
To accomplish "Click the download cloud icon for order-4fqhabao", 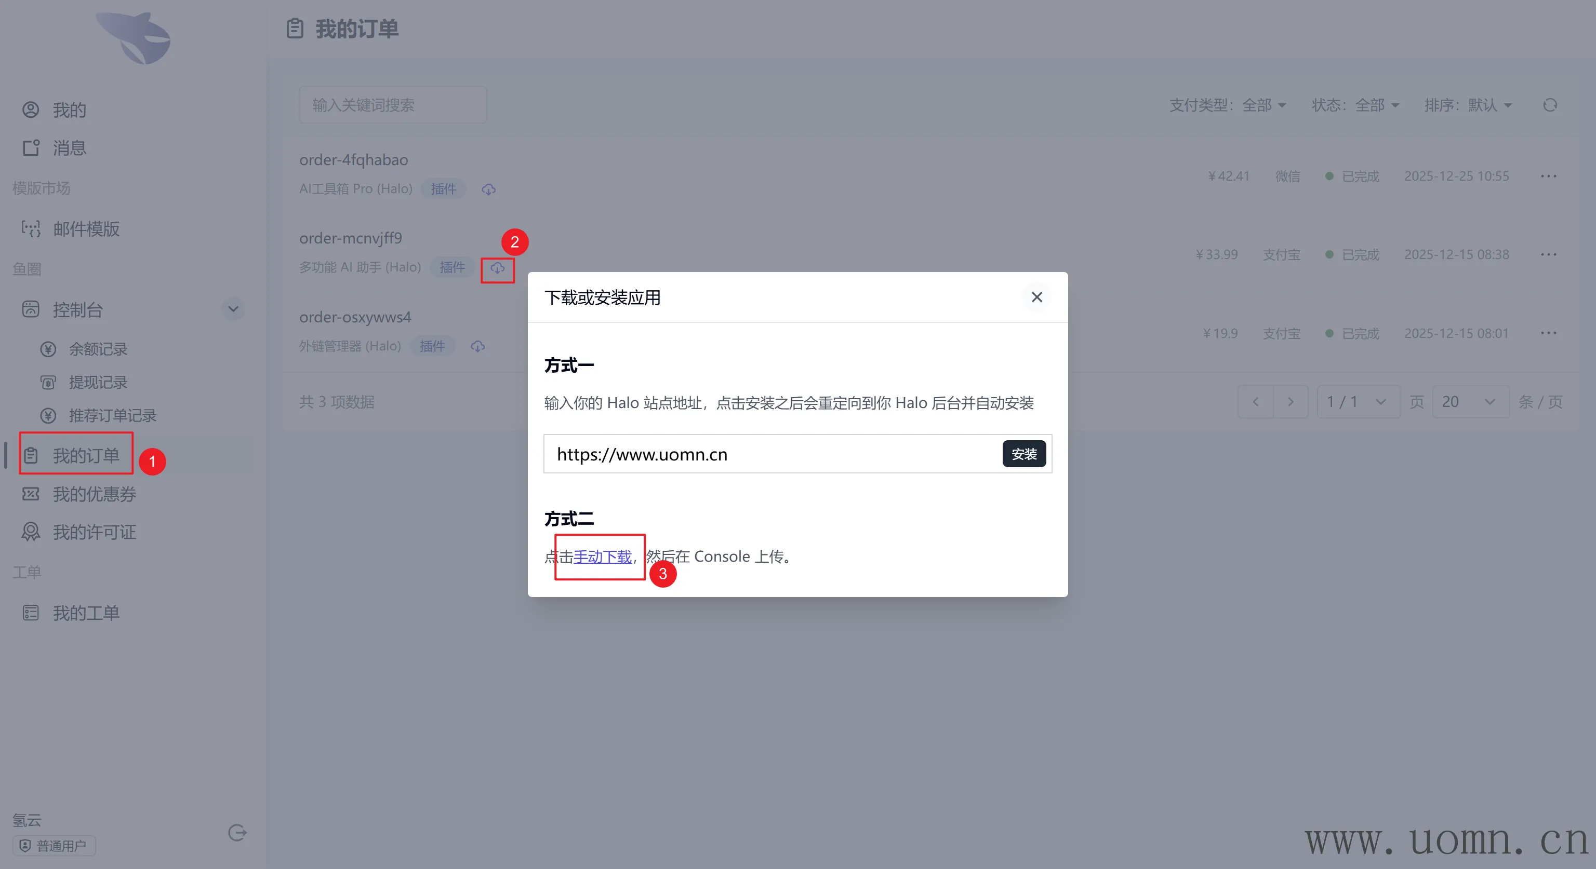I will coord(489,189).
